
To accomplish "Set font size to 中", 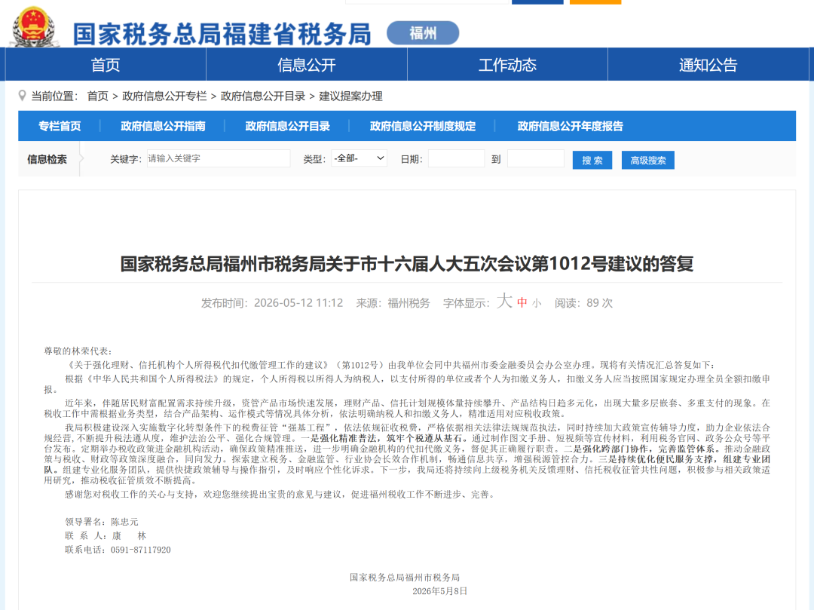I will (522, 302).
